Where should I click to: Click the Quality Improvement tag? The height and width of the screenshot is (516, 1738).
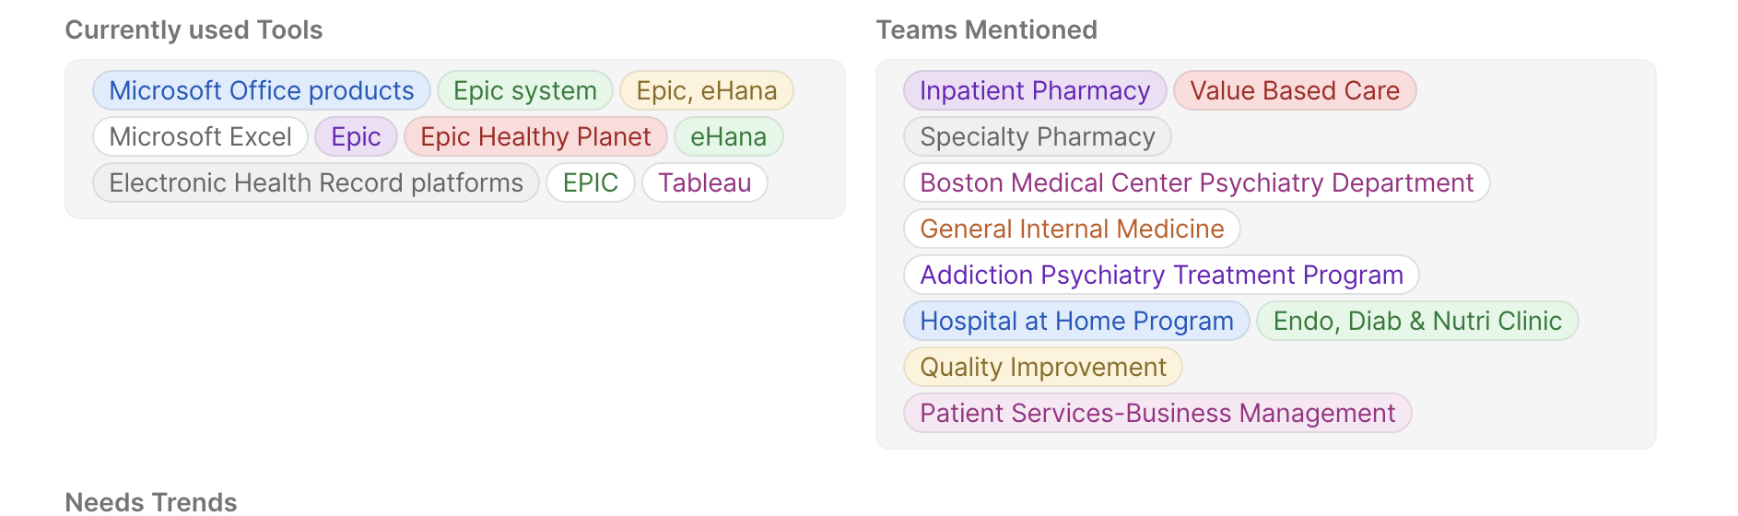click(x=1043, y=367)
